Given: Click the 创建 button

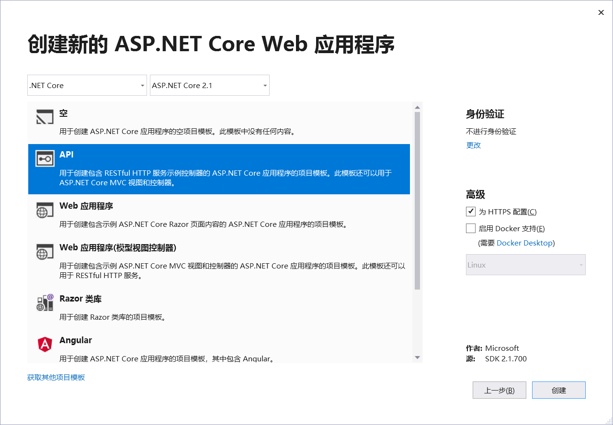Looking at the screenshot, I should [x=559, y=390].
